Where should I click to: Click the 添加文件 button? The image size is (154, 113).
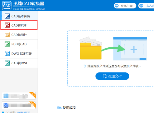[112, 76]
